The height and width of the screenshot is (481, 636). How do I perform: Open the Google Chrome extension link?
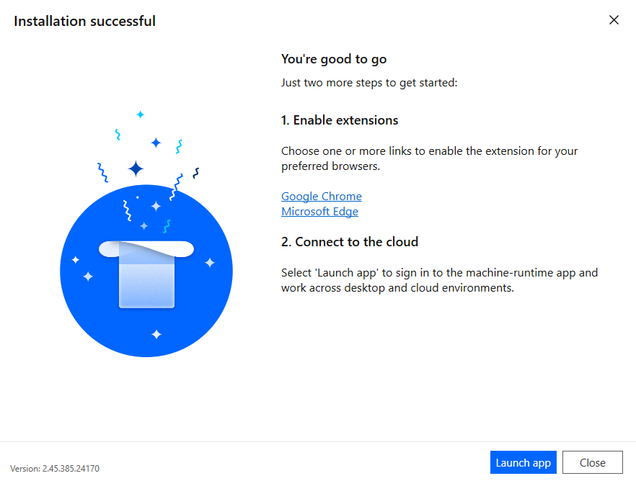point(321,196)
